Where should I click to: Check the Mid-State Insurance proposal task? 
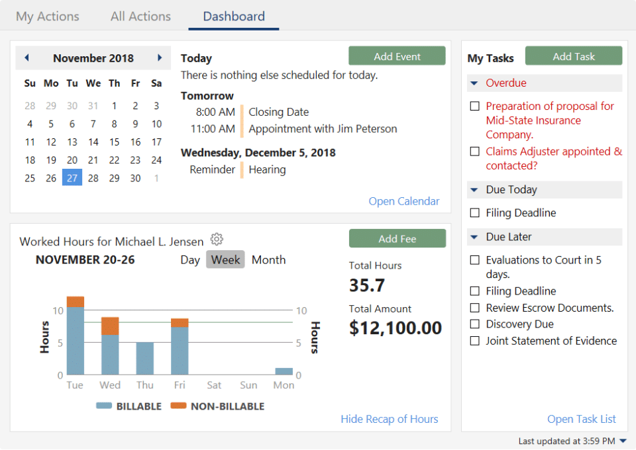[474, 106]
